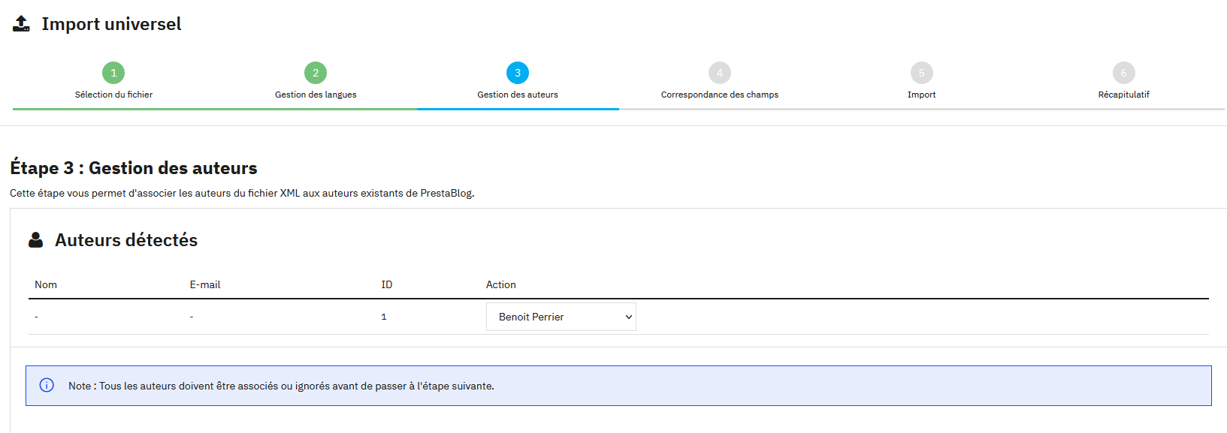Click the green step 1 circle

[113, 73]
